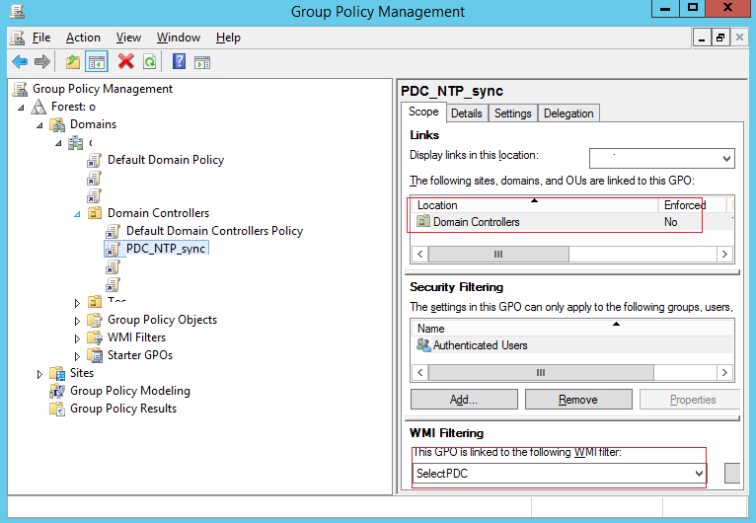Select Group Policy Results node

[x=123, y=409]
